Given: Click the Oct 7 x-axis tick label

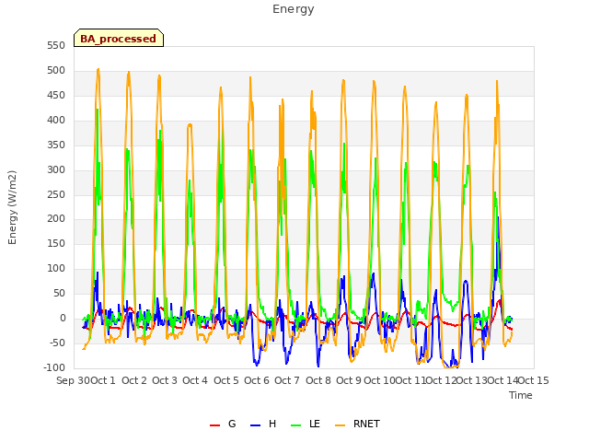Looking at the screenshot, I should click(287, 380).
